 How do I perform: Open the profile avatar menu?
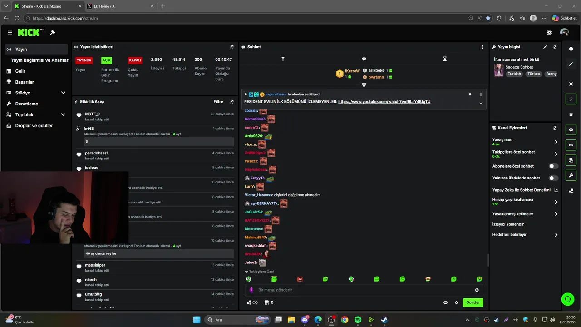pos(564,32)
